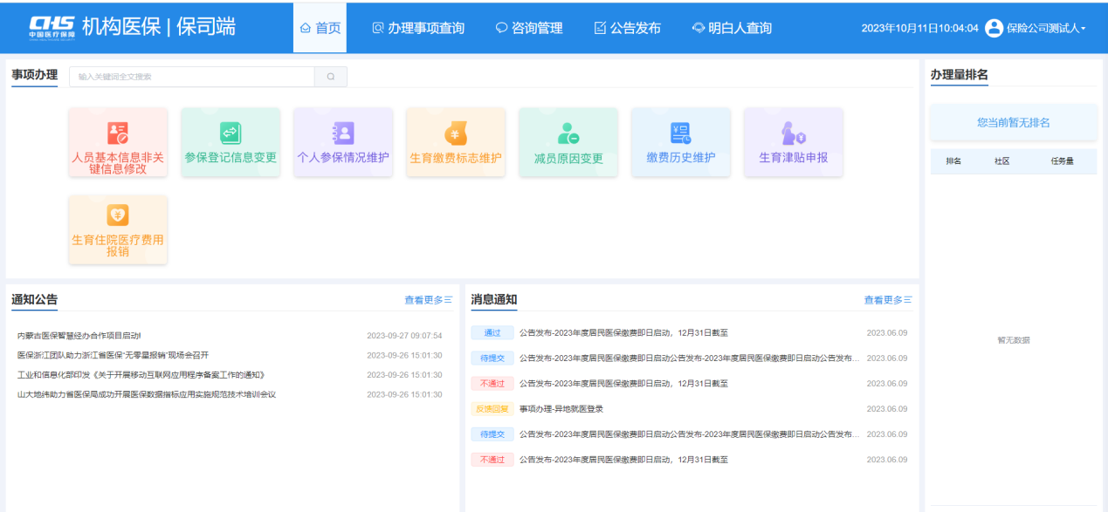Click the 首页 home tab
The image size is (1108, 512).
point(320,28)
